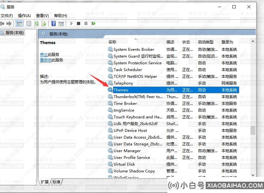Click the vertical scrollbar thumb
This screenshot has height=193, width=264.
click(253, 130)
